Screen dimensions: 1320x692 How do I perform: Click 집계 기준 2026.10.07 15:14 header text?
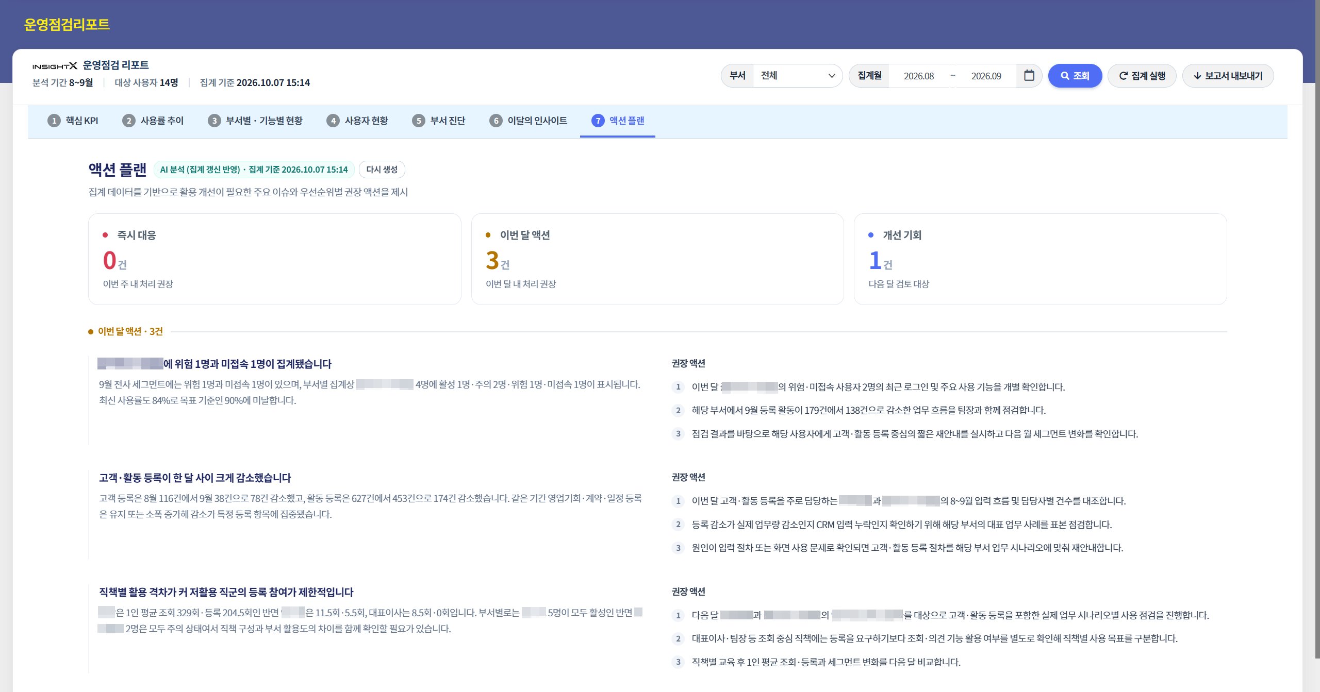[255, 82]
